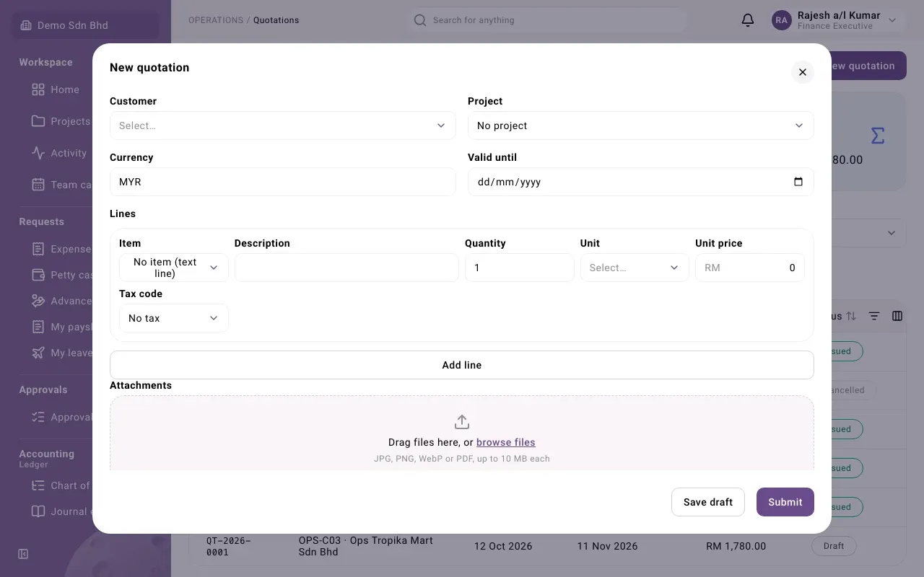The width and height of the screenshot is (924, 577).
Task: Collapse the sidebar panel icon
Action: point(23,554)
